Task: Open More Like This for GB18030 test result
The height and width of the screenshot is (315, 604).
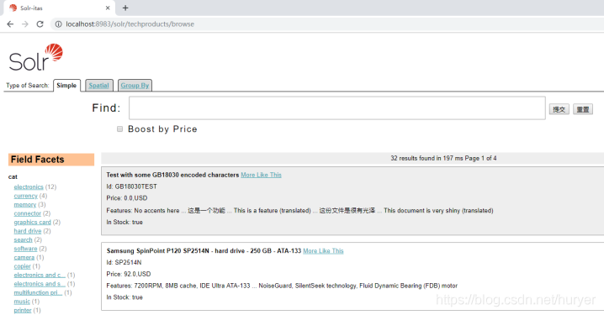Action: point(261,175)
